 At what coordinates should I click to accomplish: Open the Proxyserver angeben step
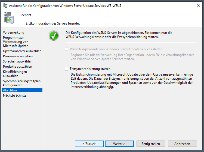point(18,56)
